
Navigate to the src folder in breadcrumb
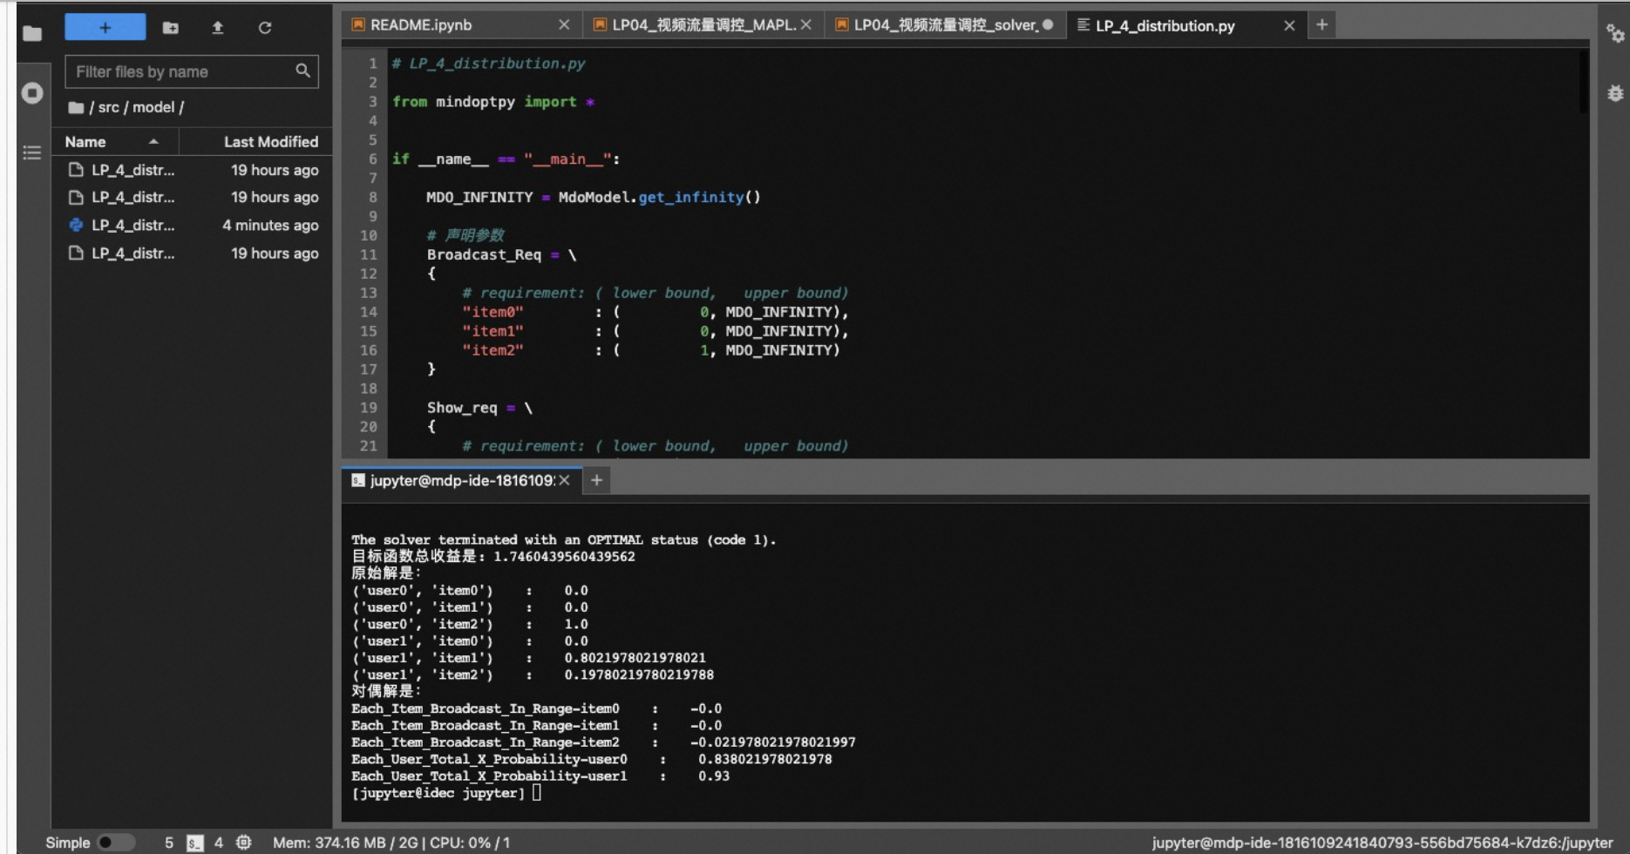(108, 107)
